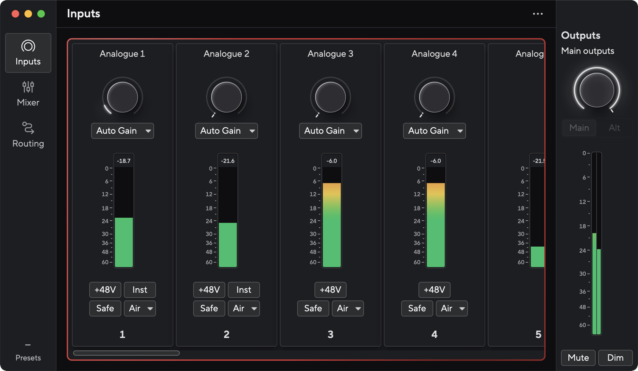The height and width of the screenshot is (371, 638).
Task: Click the -21.6 peak value on Analogue 2
Action: [x=228, y=161]
